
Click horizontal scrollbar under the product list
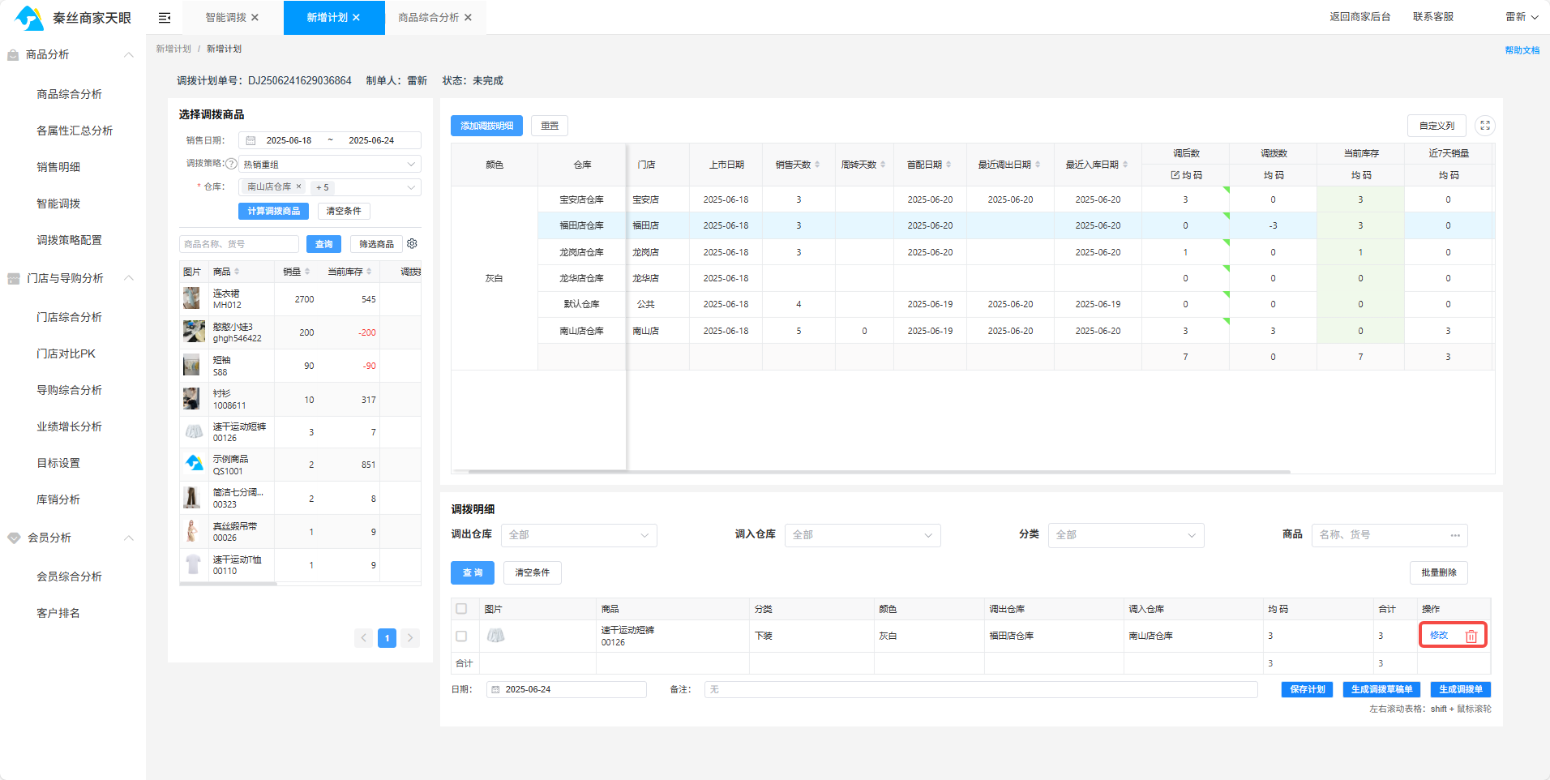(229, 583)
